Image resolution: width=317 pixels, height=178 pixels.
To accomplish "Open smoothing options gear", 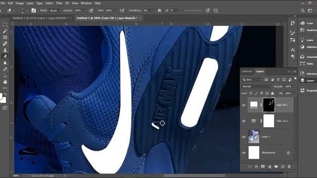I will click(x=159, y=10).
